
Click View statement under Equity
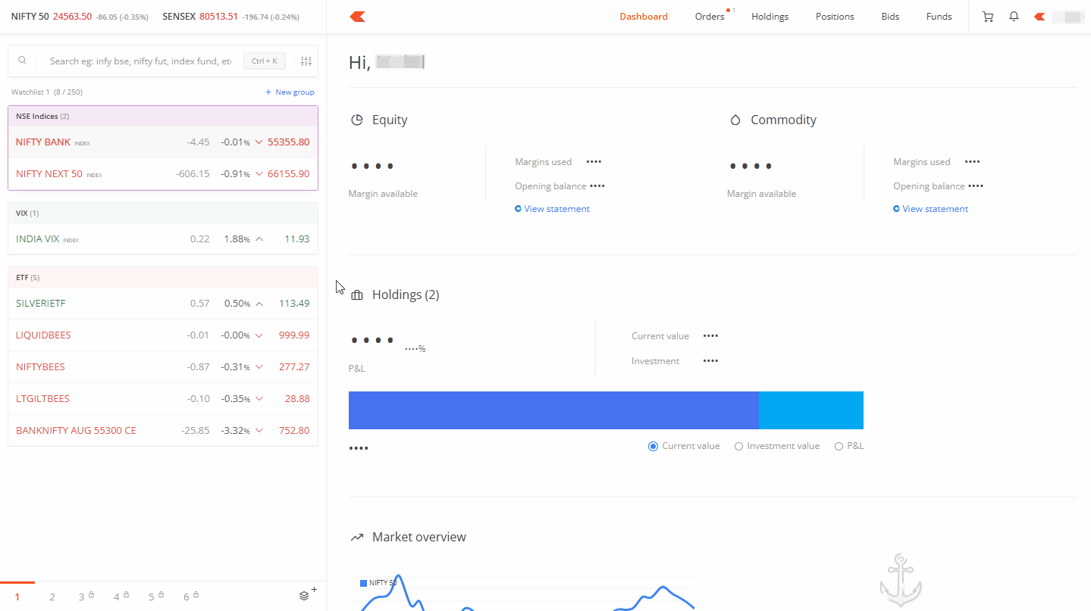556,209
